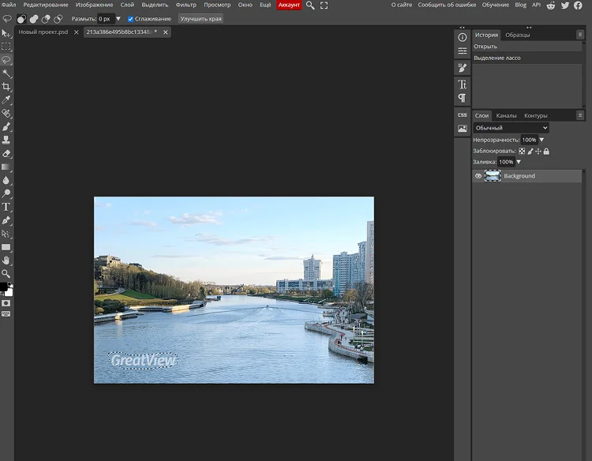Select the Rectangle shape tool

[x=6, y=247]
